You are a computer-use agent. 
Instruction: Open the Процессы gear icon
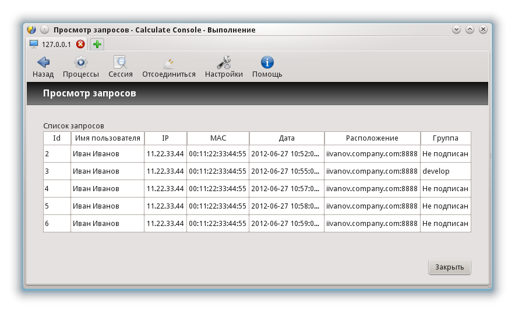point(80,63)
